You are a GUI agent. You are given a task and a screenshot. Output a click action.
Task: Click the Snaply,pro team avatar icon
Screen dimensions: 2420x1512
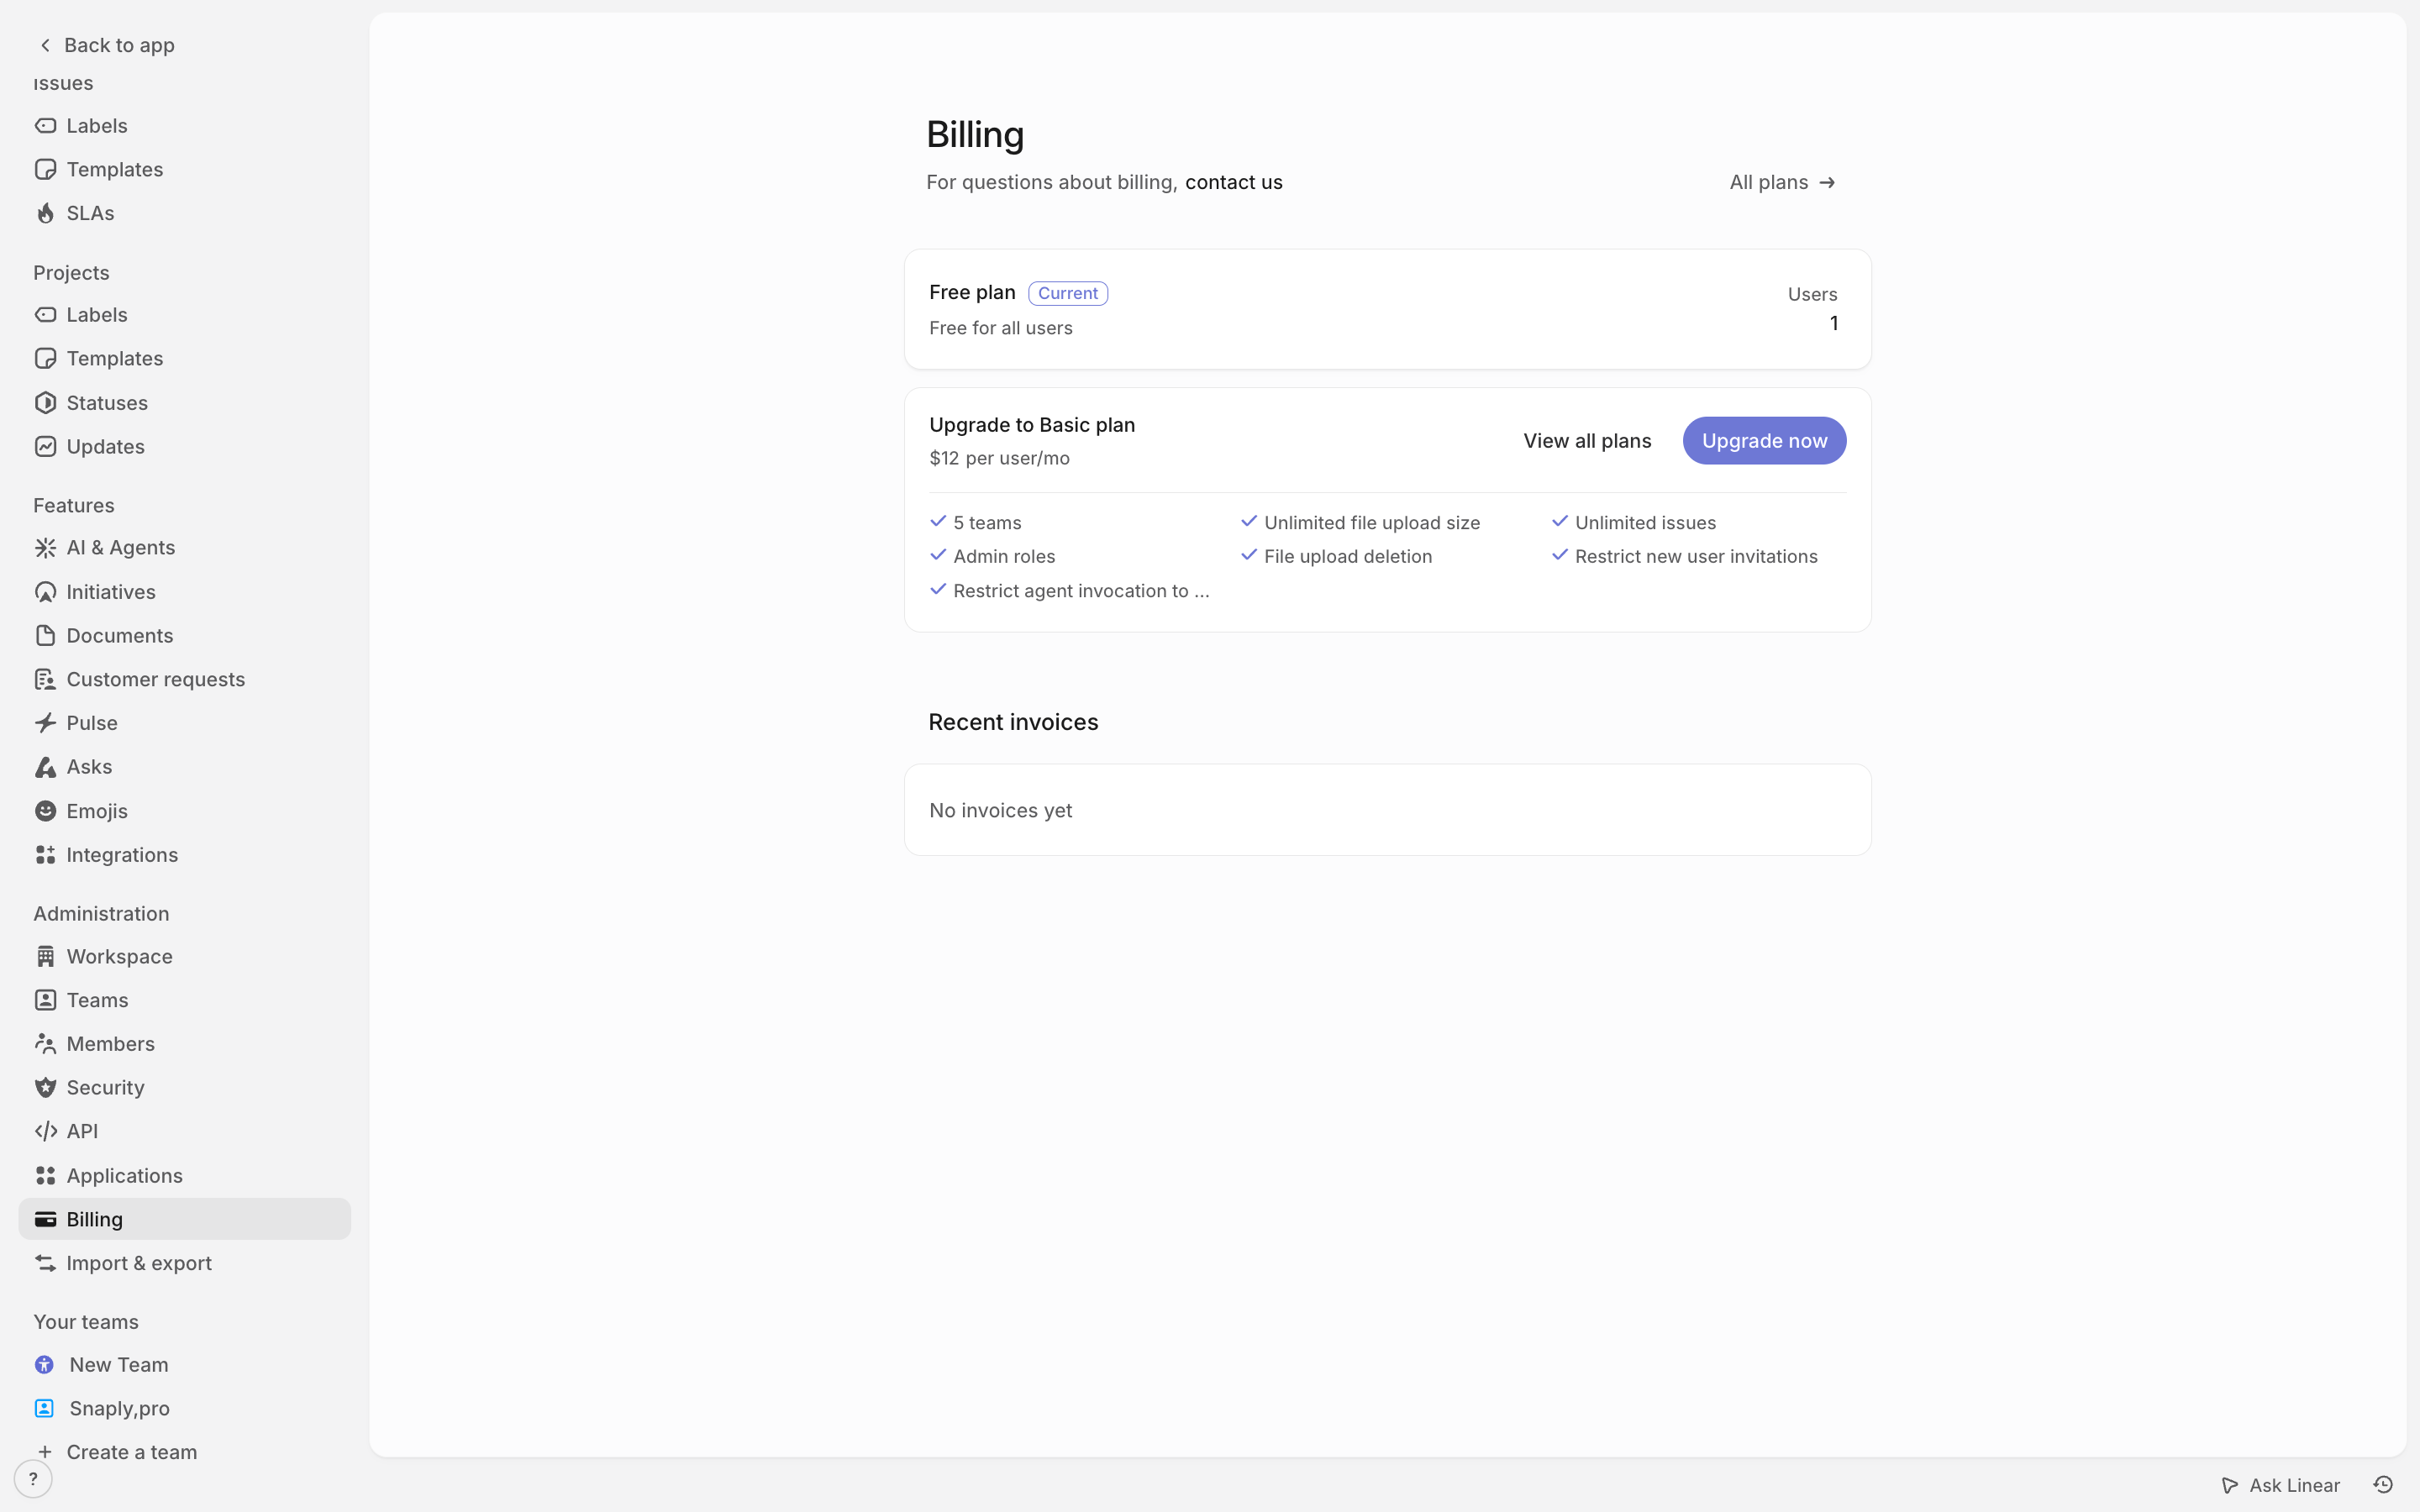click(x=44, y=1409)
